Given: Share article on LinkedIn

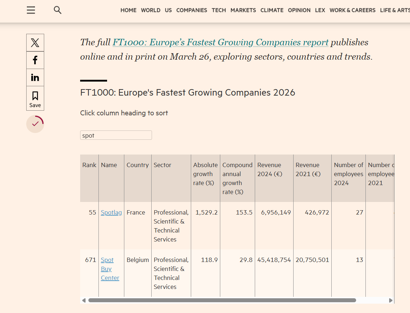Looking at the screenshot, I should tap(35, 78).
